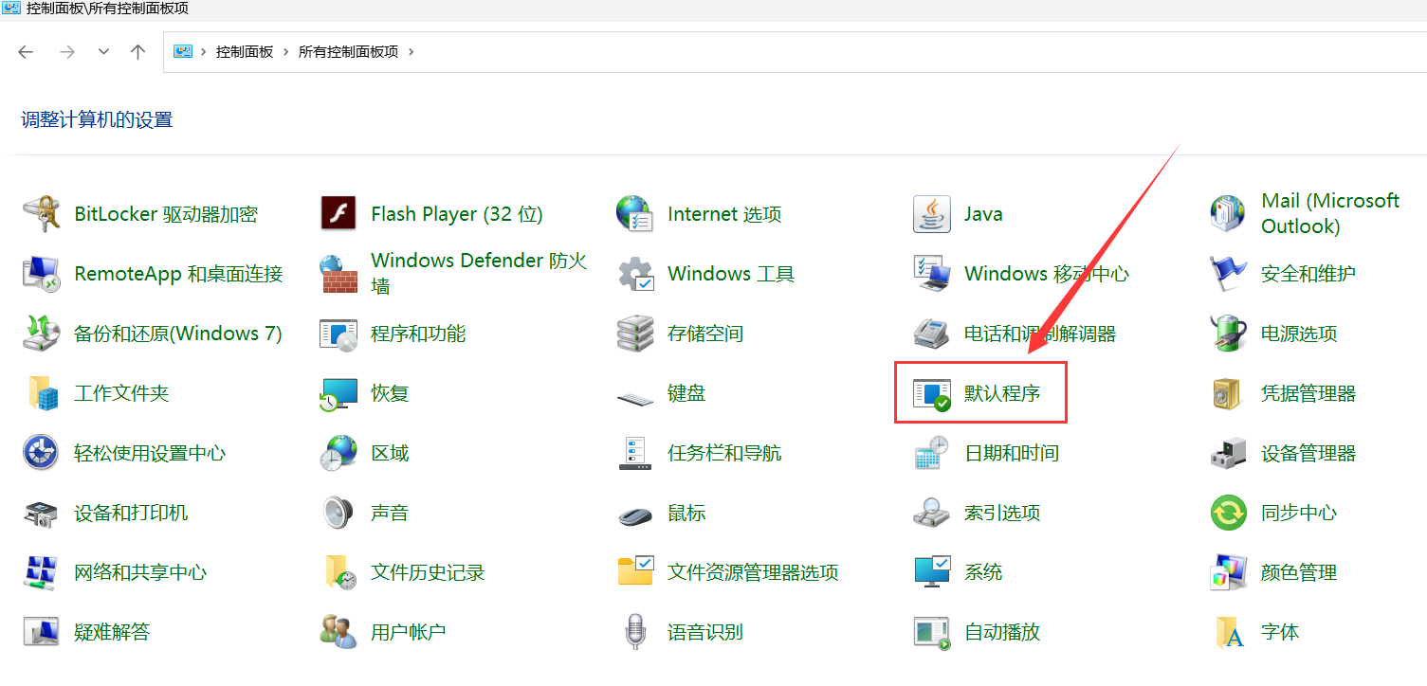Viewport: 1427px width, 686px height.
Task: Open the 恢复 icon
Action: 338,393
